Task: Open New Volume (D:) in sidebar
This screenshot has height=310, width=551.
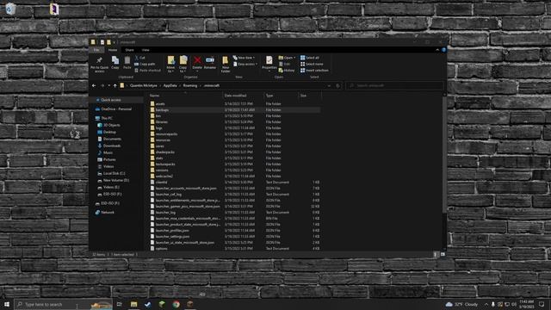Action: point(117,180)
